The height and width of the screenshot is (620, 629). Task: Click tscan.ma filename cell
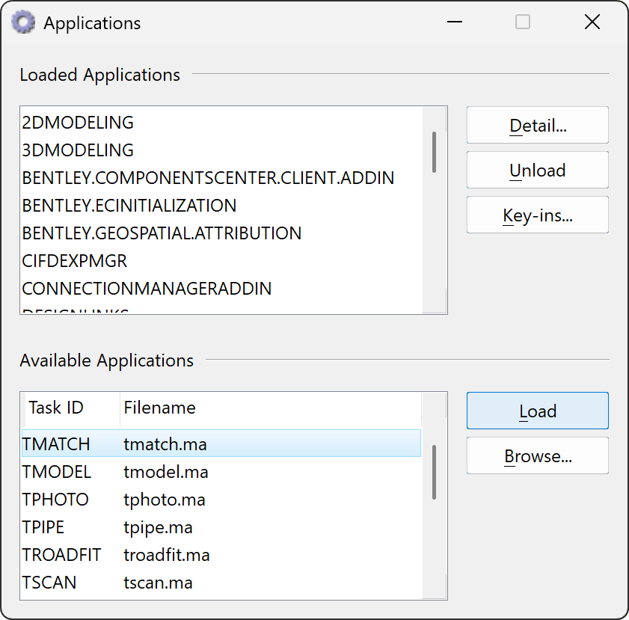(x=158, y=583)
